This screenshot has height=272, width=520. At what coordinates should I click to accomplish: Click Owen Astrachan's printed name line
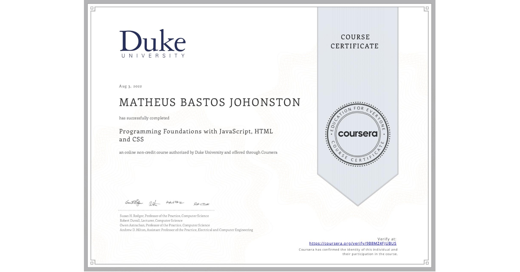tap(164, 225)
